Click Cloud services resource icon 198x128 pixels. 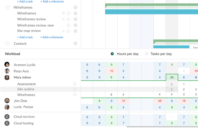(7, 117)
